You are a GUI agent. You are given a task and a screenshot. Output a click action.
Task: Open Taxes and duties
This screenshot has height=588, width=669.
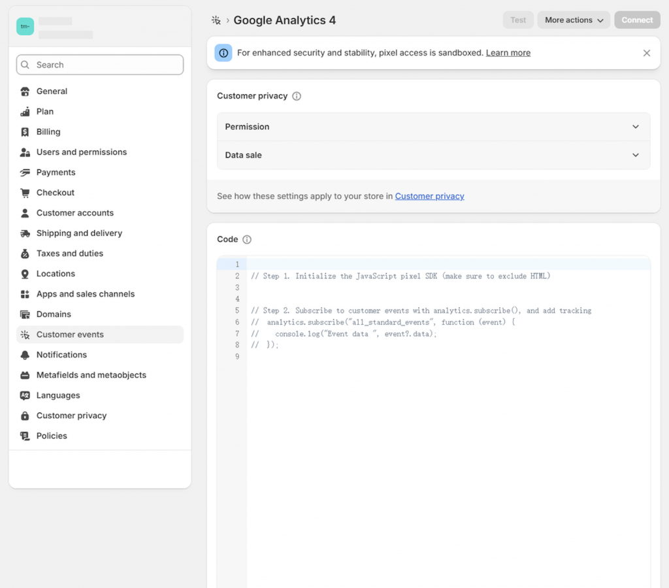pos(100,253)
